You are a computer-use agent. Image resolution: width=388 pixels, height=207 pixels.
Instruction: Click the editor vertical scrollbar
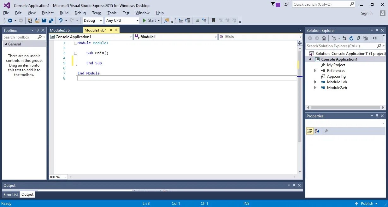click(300, 96)
